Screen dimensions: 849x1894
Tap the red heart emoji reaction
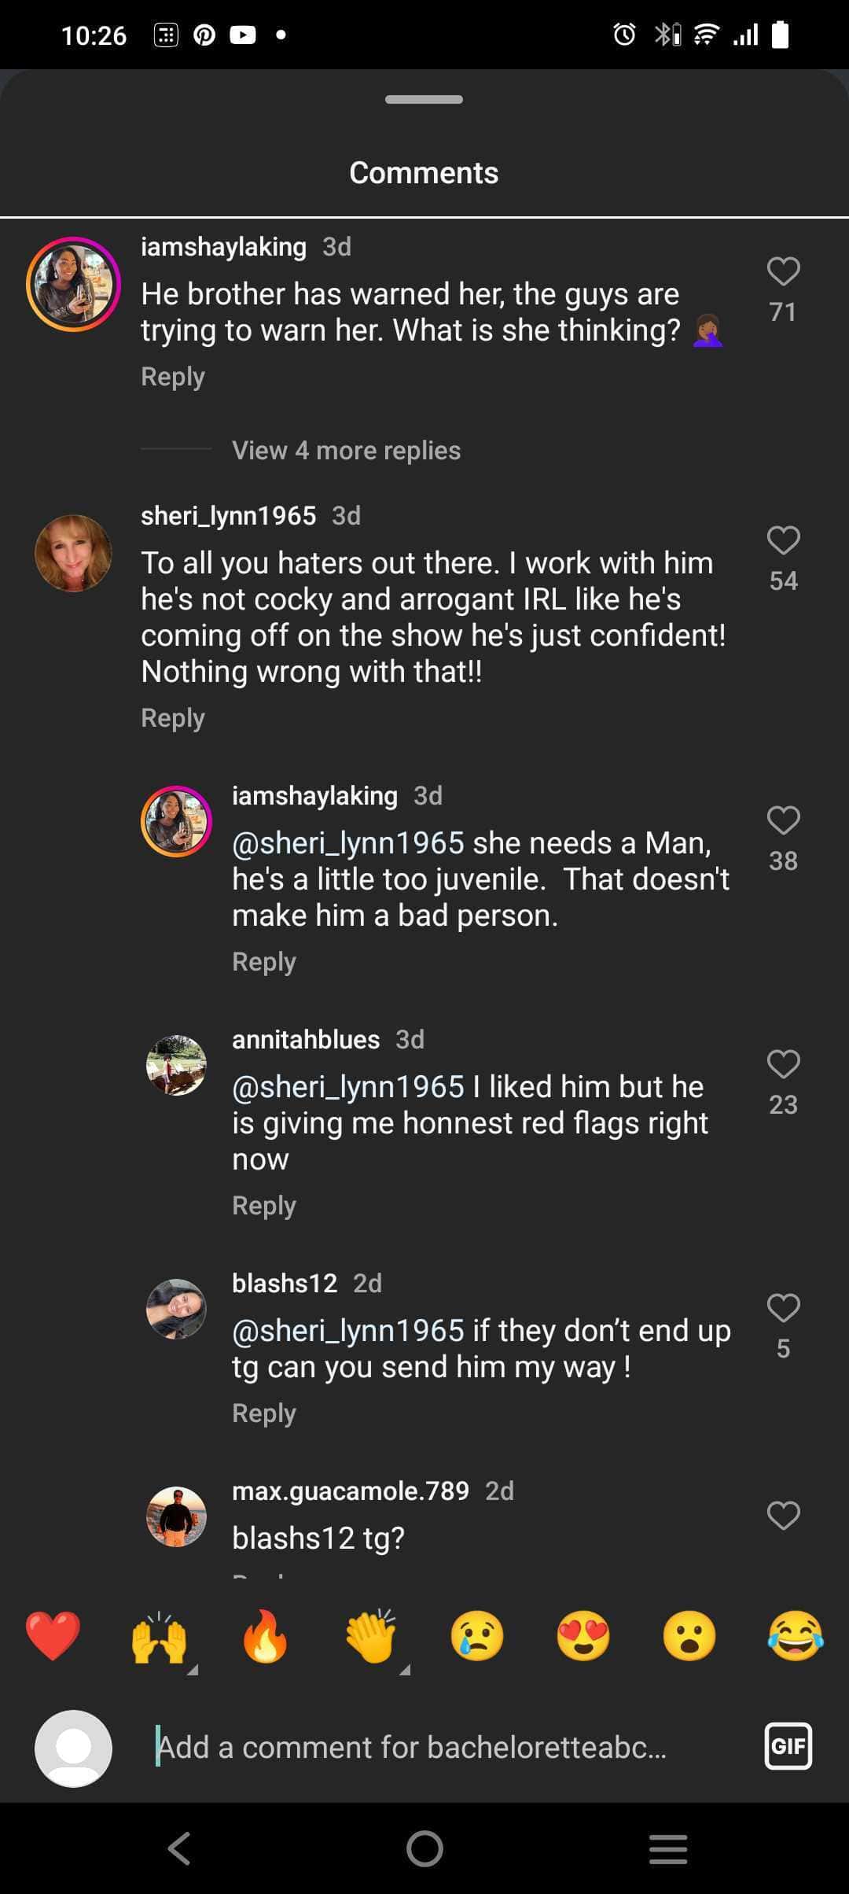tap(53, 1637)
